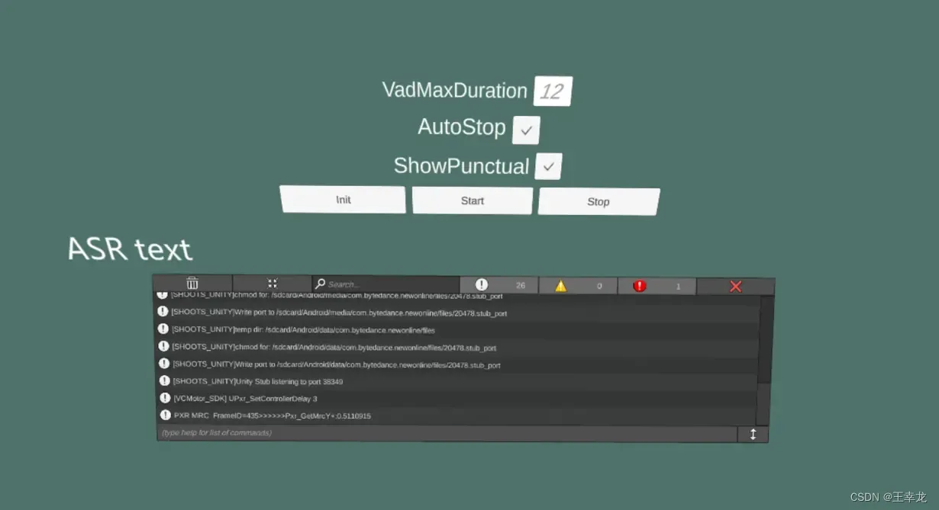Toggle the info log filter showing 26
This screenshot has width=939, height=510.
point(499,285)
